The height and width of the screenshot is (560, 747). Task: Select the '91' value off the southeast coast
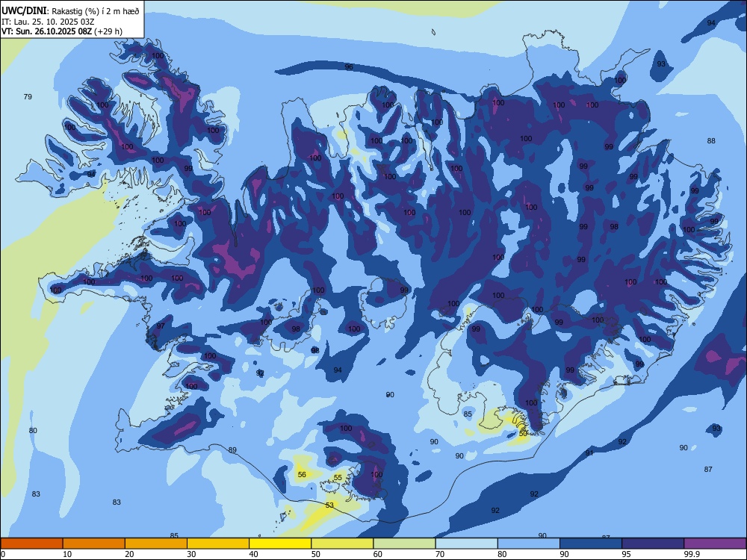pyautogui.click(x=589, y=453)
